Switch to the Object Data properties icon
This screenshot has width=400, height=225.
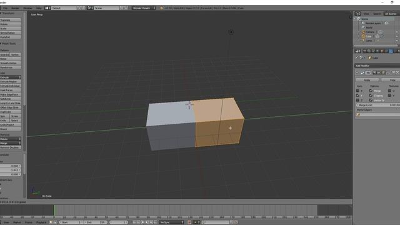click(394, 51)
